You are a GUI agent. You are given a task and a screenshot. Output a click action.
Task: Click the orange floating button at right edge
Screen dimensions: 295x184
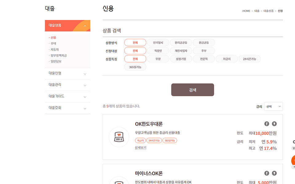pos(293,160)
